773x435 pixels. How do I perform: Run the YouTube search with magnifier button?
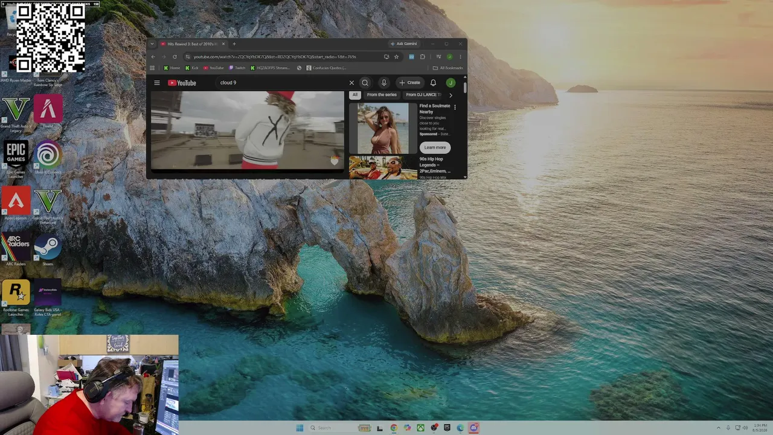tap(365, 83)
